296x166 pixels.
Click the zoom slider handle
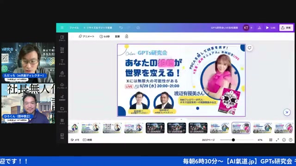(233, 140)
